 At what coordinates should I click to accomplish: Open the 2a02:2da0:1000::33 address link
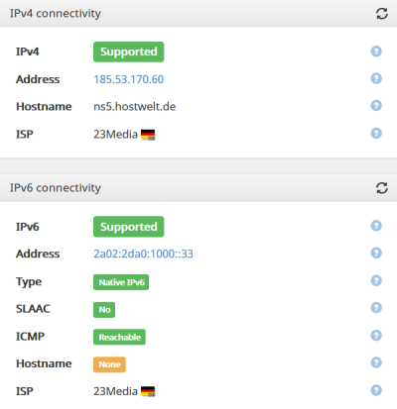tap(143, 254)
